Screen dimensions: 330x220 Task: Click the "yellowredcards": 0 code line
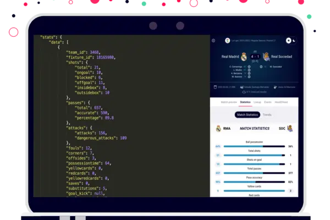click(87, 179)
